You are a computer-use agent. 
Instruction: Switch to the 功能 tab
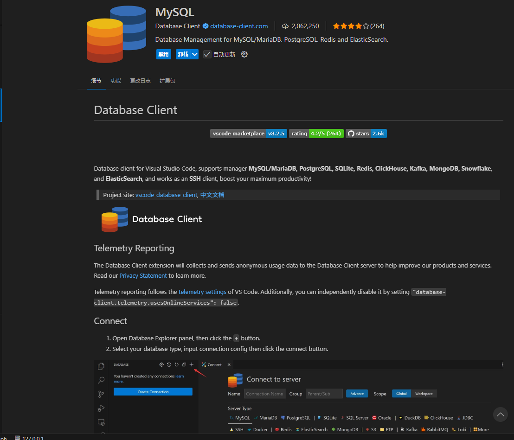point(116,81)
